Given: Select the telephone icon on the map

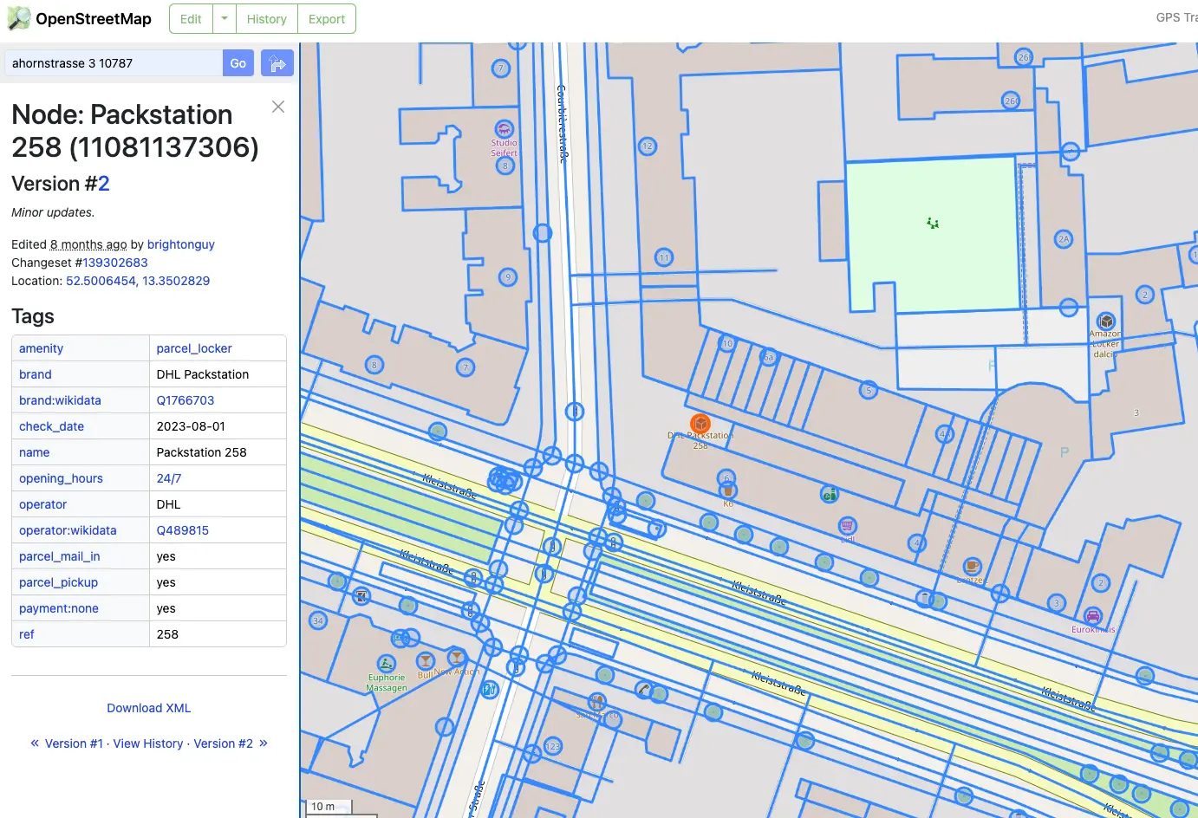Looking at the screenshot, I should [642, 690].
